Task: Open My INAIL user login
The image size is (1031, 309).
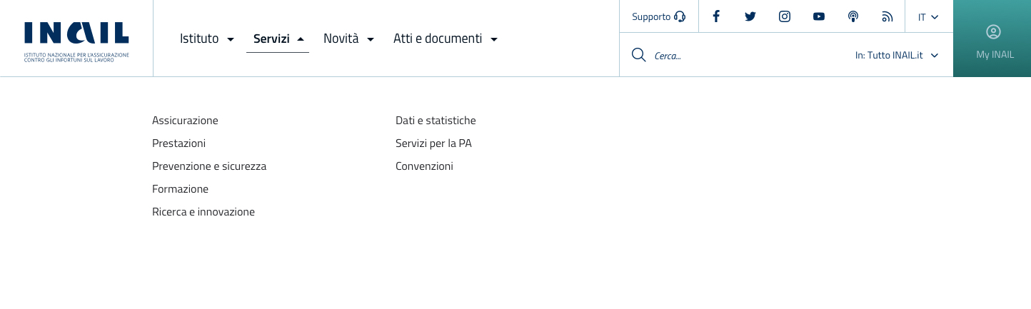Action: pyautogui.click(x=993, y=39)
